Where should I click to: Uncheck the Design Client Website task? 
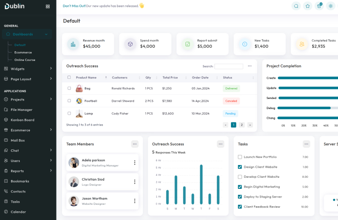pos(240,167)
